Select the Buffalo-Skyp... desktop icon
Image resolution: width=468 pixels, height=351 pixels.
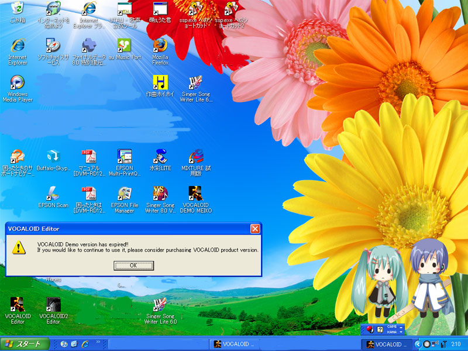pos(53,160)
